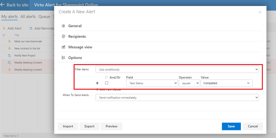Image resolution: width=276 pixels, height=138 pixels.
Task: Open the equals operator dropdown
Action: click(189, 83)
